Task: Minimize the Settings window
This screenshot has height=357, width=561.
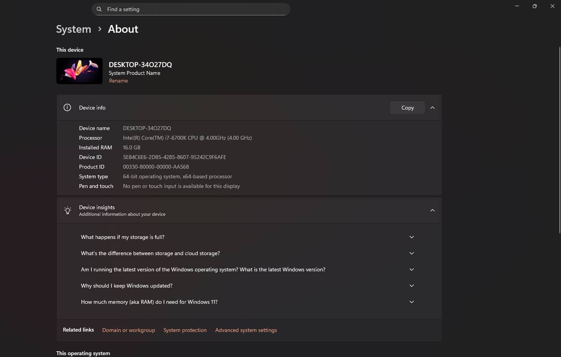Action: click(x=517, y=6)
